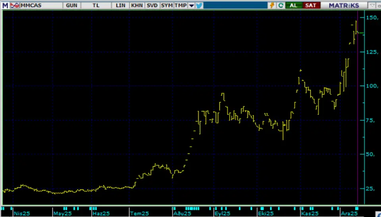Image resolution: width=381 pixels, height=217 pixels.
Task: Click the MATRIKS brand logo
Action: pos(344,5)
